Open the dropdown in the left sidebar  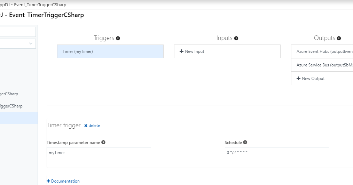click(x=18, y=43)
